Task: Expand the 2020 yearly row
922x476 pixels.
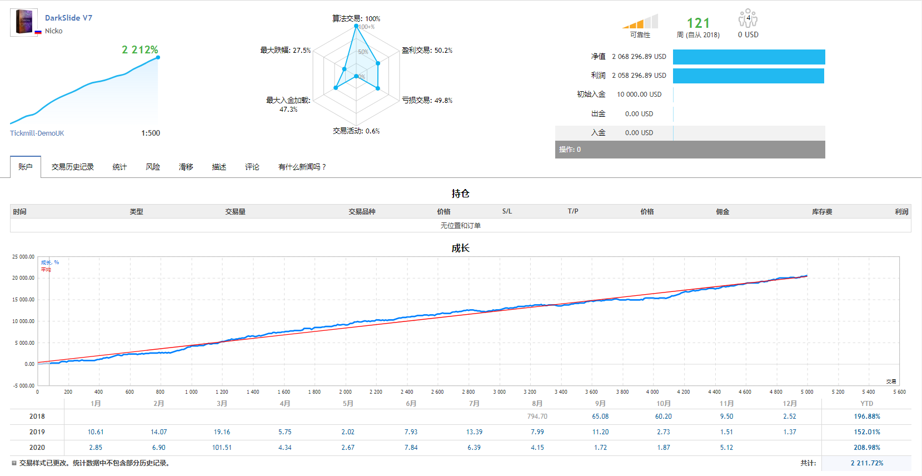Action: pos(37,448)
